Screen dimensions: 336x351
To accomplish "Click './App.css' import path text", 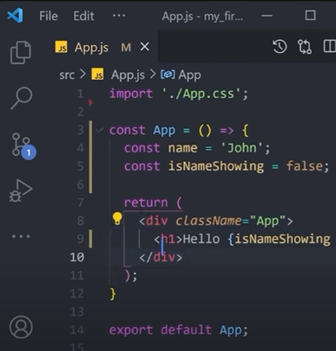I will (202, 94).
